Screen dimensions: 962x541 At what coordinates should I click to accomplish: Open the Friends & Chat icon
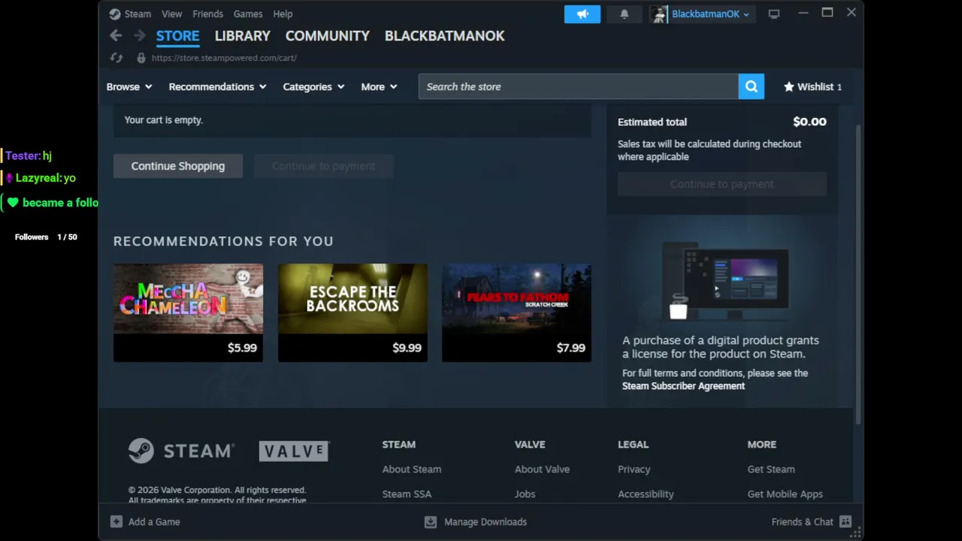(x=846, y=521)
